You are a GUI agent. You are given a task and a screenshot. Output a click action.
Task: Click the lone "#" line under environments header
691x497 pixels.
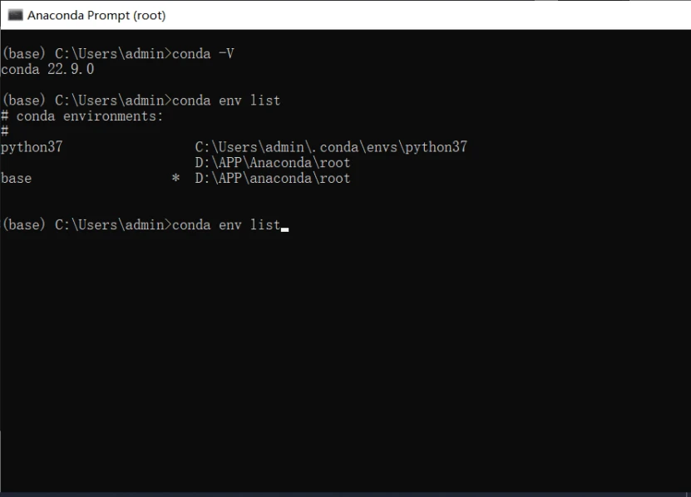coord(5,131)
